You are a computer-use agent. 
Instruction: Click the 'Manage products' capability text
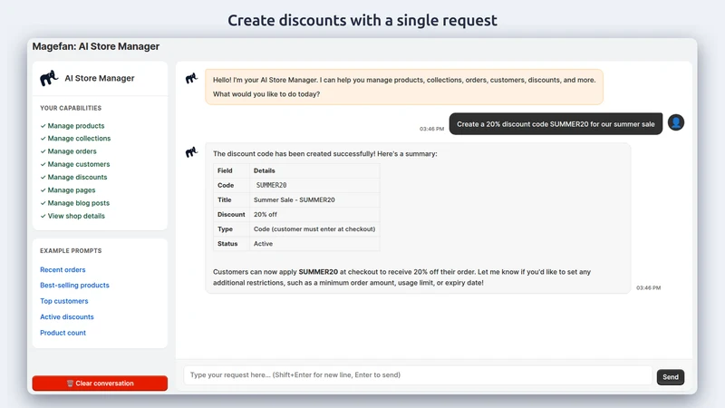[76, 126]
